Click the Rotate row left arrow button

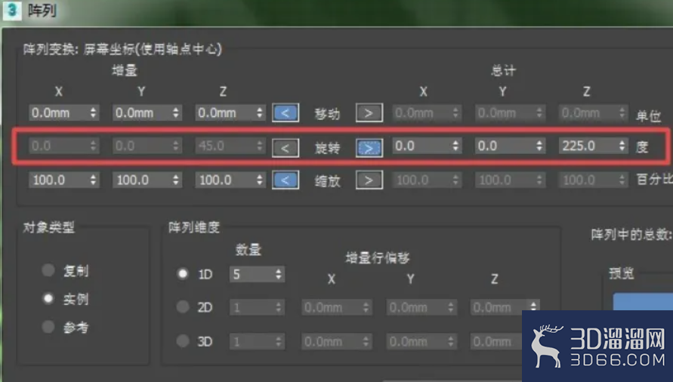click(286, 148)
